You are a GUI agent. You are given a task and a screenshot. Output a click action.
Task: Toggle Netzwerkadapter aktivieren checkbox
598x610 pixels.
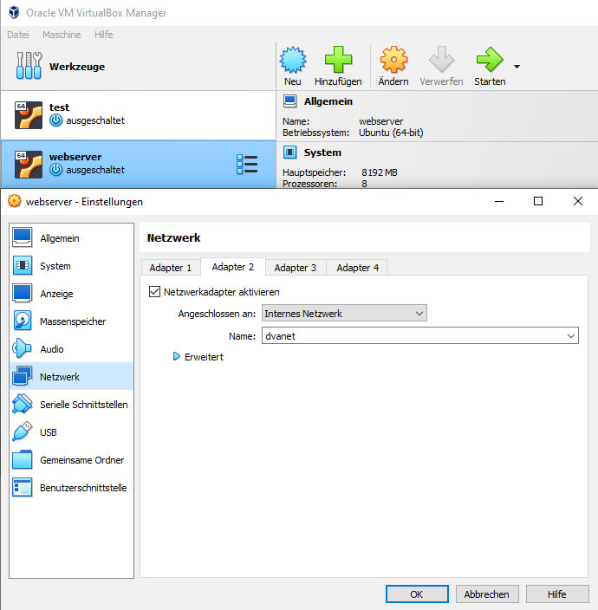click(154, 291)
